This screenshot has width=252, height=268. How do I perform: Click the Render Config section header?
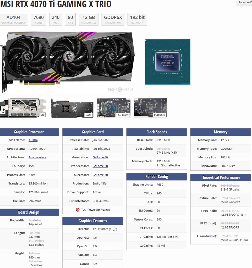pos(157,177)
